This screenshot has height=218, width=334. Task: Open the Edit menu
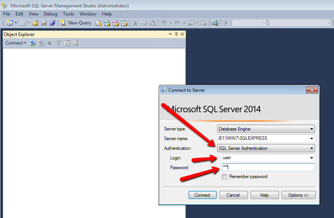pos(19,14)
